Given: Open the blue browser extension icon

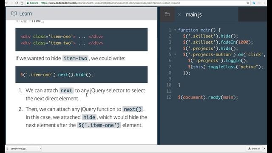Looking at the screenshot, I should (x=254, y=3).
